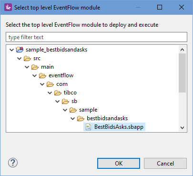193x176 pixels.
Task: Click the bestbidsandasks folder icon
Action: (x=81, y=118)
